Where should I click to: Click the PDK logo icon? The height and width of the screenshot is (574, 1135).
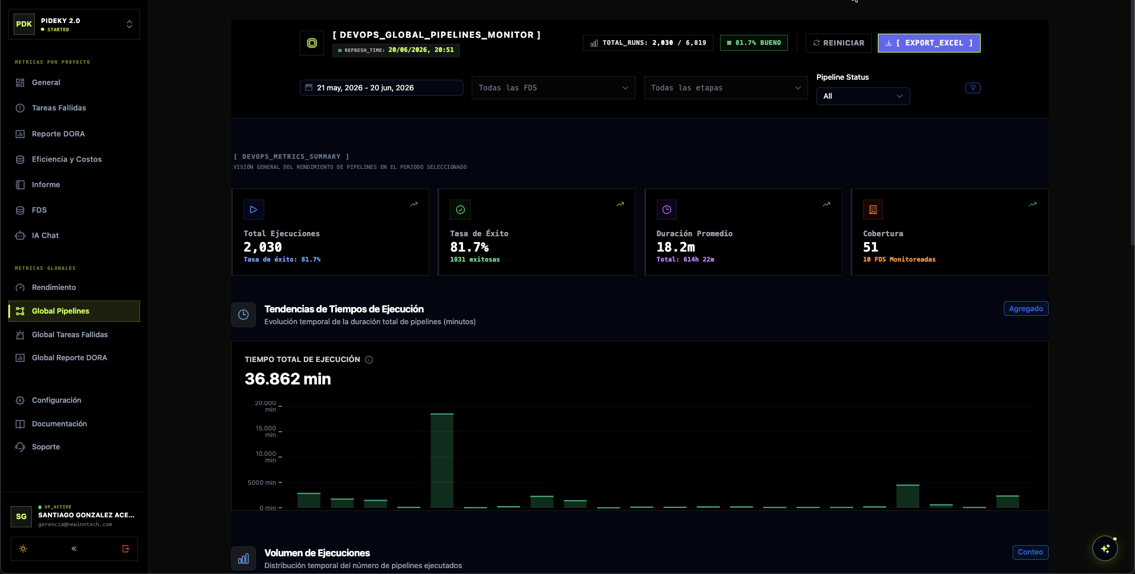(24, 24)
